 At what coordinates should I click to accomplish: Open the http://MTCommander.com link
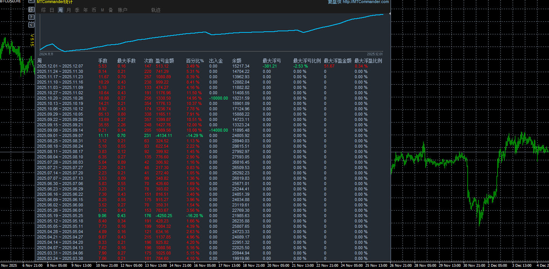(366, 2)
